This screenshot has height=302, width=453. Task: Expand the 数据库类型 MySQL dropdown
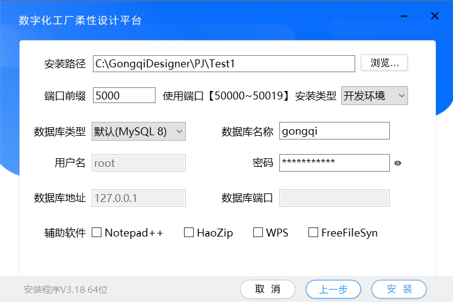click(138, 131)
